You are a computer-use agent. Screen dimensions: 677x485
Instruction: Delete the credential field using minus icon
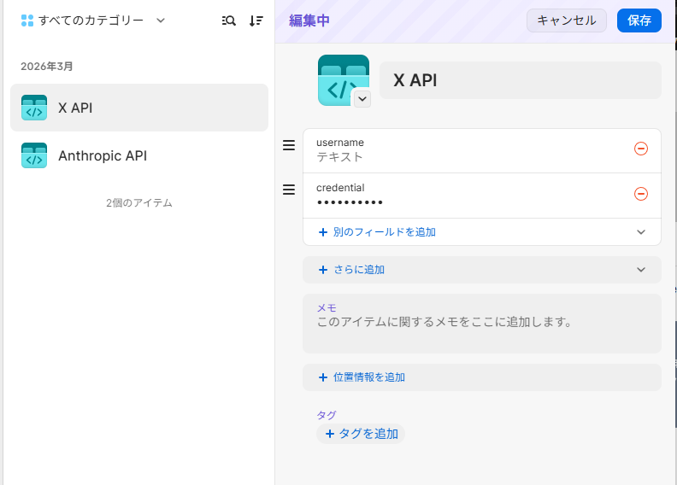(x=641, y=194)
